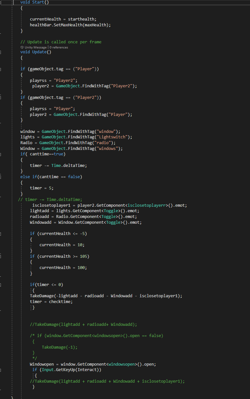This screenshot has height=399, width=250.
Task: Fold the if currentHealth <= -5 block
Action: point(1,234)
